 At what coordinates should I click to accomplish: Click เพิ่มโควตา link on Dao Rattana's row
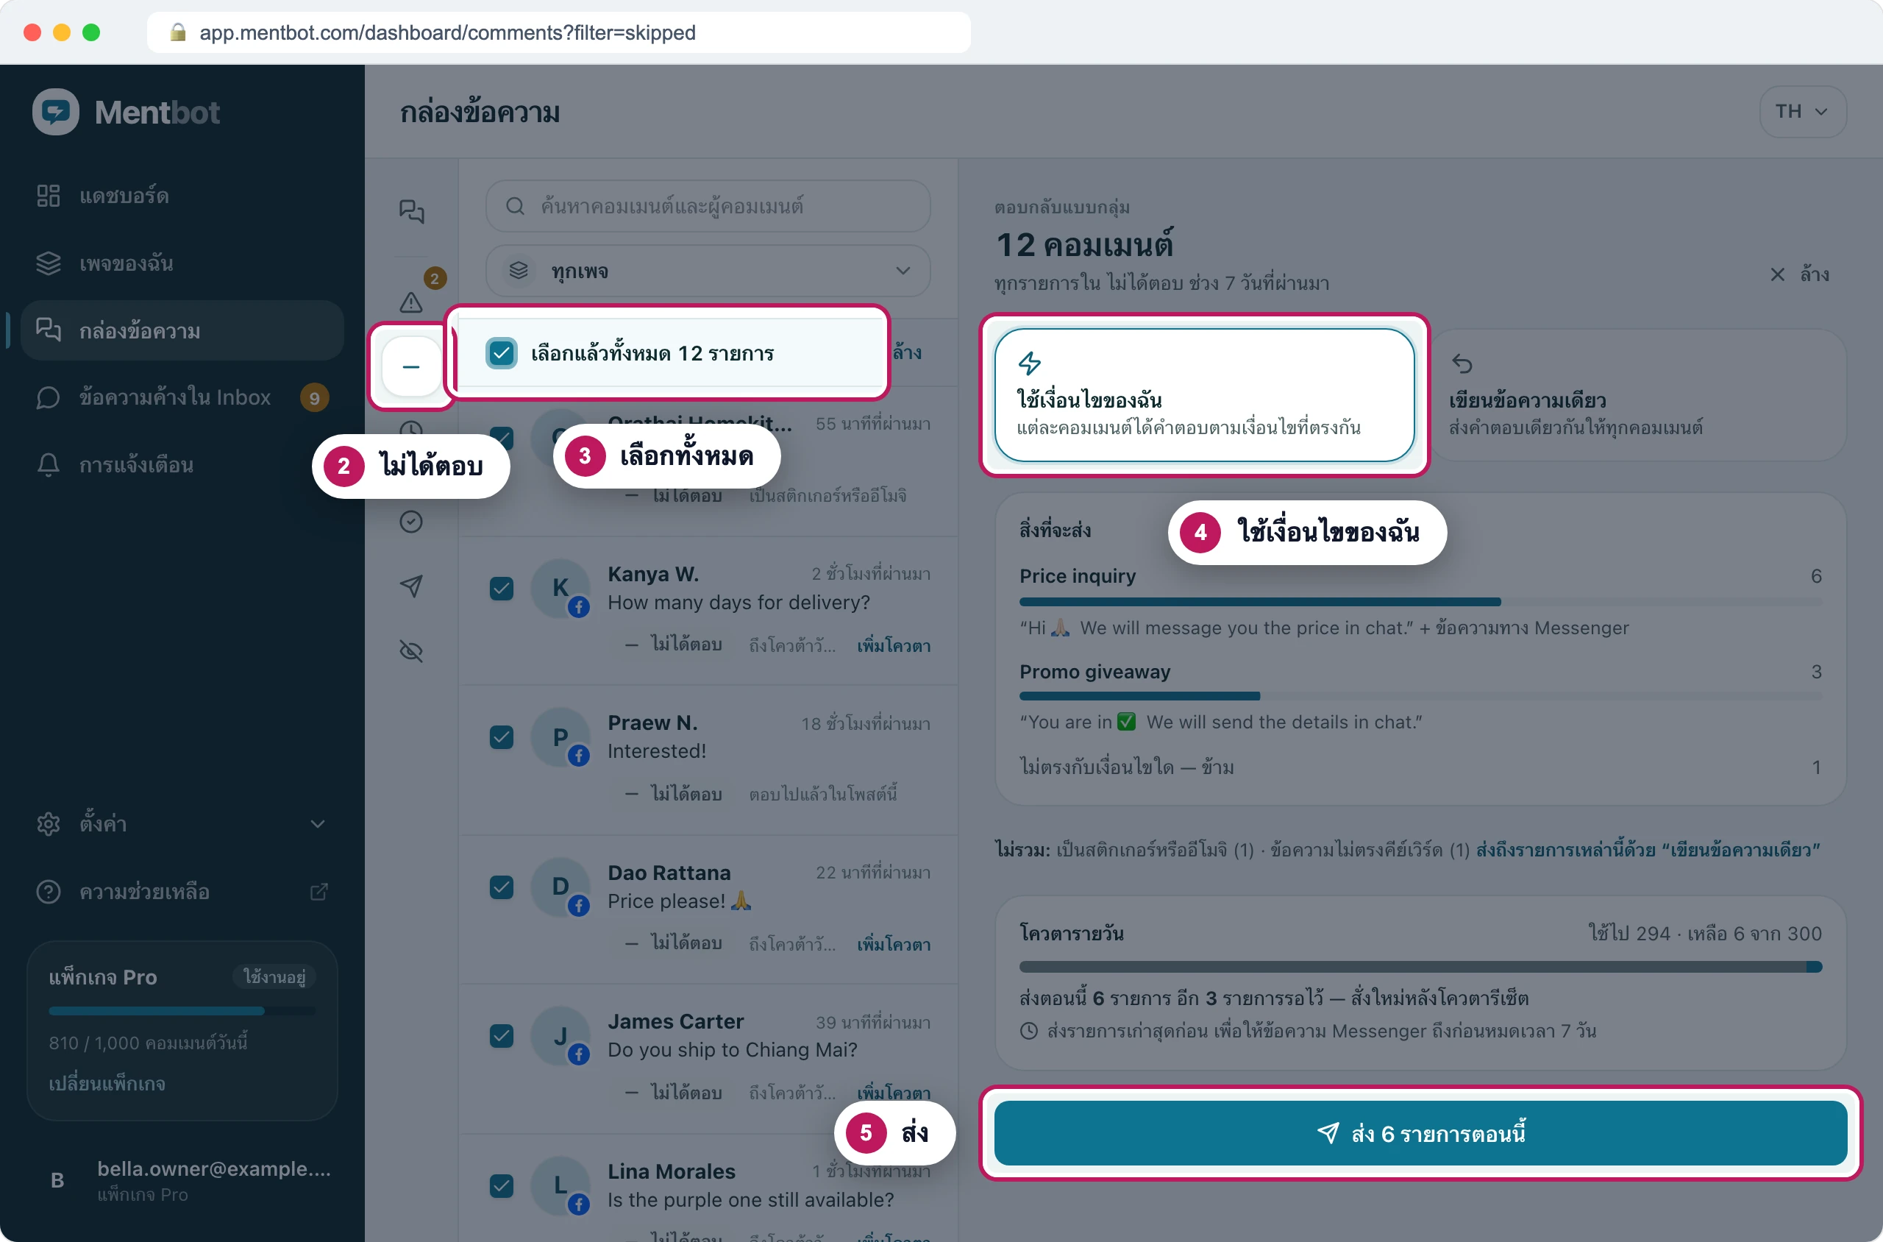893,944
